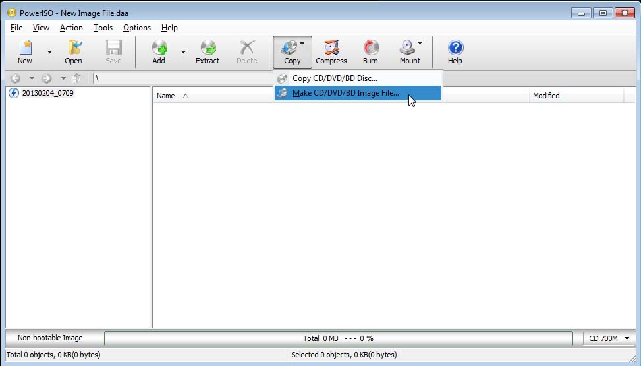Image resolution: width=641 pixels, height=366 pixels.
Task: Expand the New button dropdown arrow
Action: pos(49,52)
